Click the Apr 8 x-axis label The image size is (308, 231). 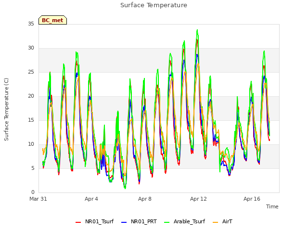pyautogui.click(x=145, y=199)
